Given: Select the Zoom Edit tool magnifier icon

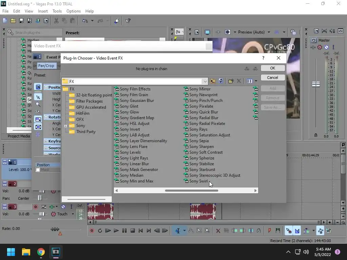Looking at the screenshot, I should click(x=207, y=231).
